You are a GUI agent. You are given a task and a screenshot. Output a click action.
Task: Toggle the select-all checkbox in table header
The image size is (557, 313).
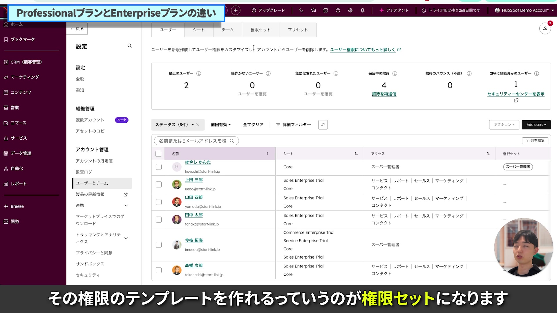point(158,154)
